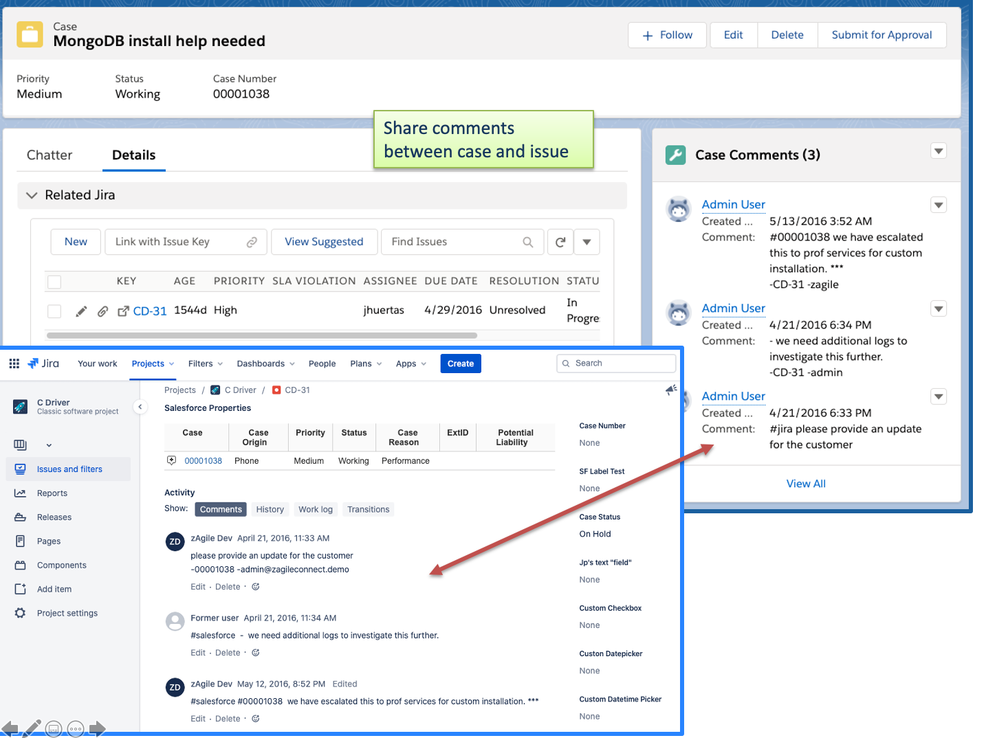
Task: Collapse the Related Jira section
Action: pos(32,195)
